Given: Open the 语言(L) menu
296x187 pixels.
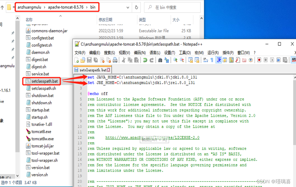Looking at the screenshot, I should coord(155,53).
